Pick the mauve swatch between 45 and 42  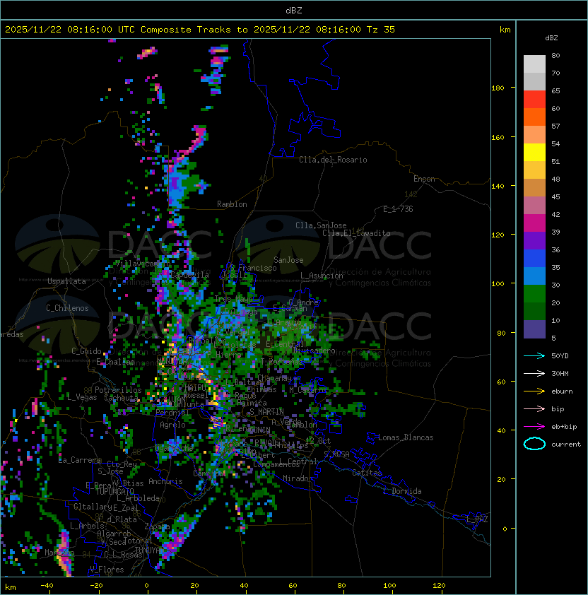coord(534,206)
